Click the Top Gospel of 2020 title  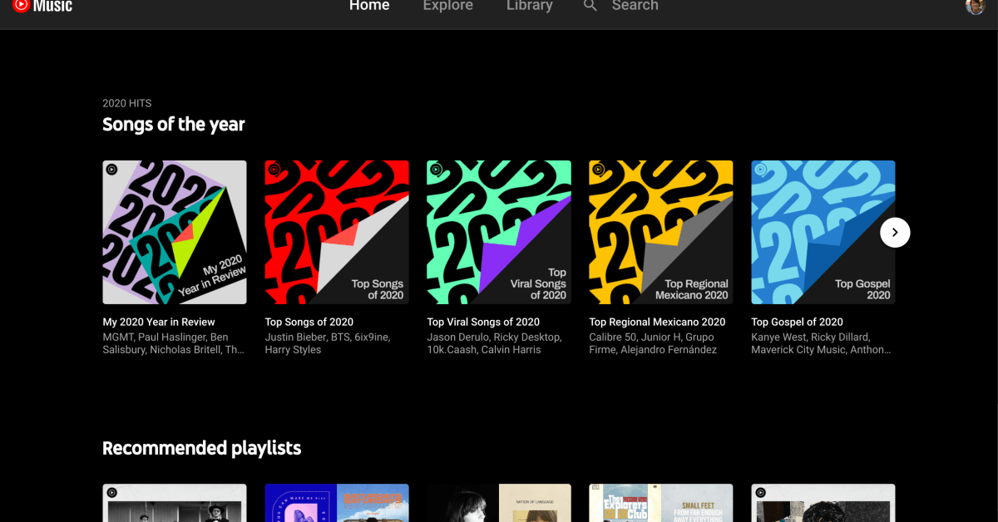pos(797,322)
